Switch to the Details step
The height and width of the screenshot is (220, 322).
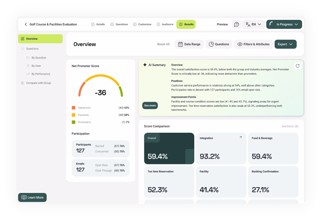pyautogui.click(x=98, y=25)
